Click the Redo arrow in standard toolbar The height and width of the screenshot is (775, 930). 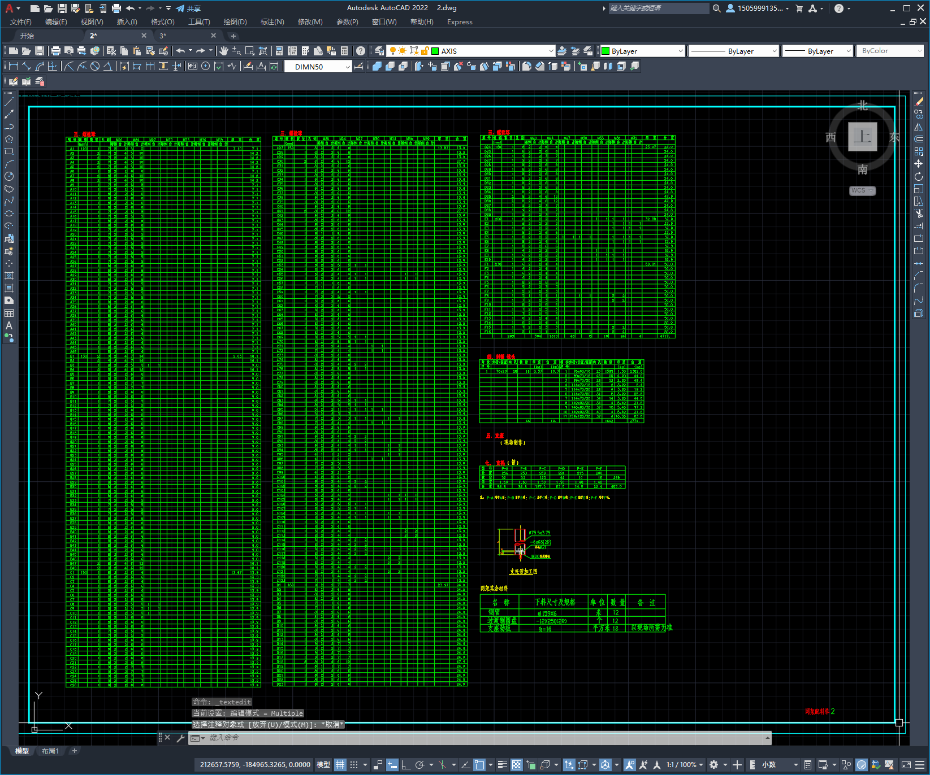coord(201,51)
